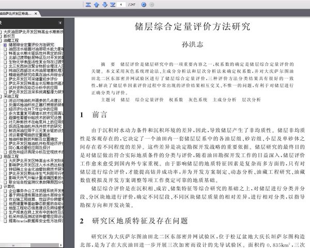Open bookmark 萨北开发区注采系统调整潜力研究
310x248 pixels.
(36, 92)
